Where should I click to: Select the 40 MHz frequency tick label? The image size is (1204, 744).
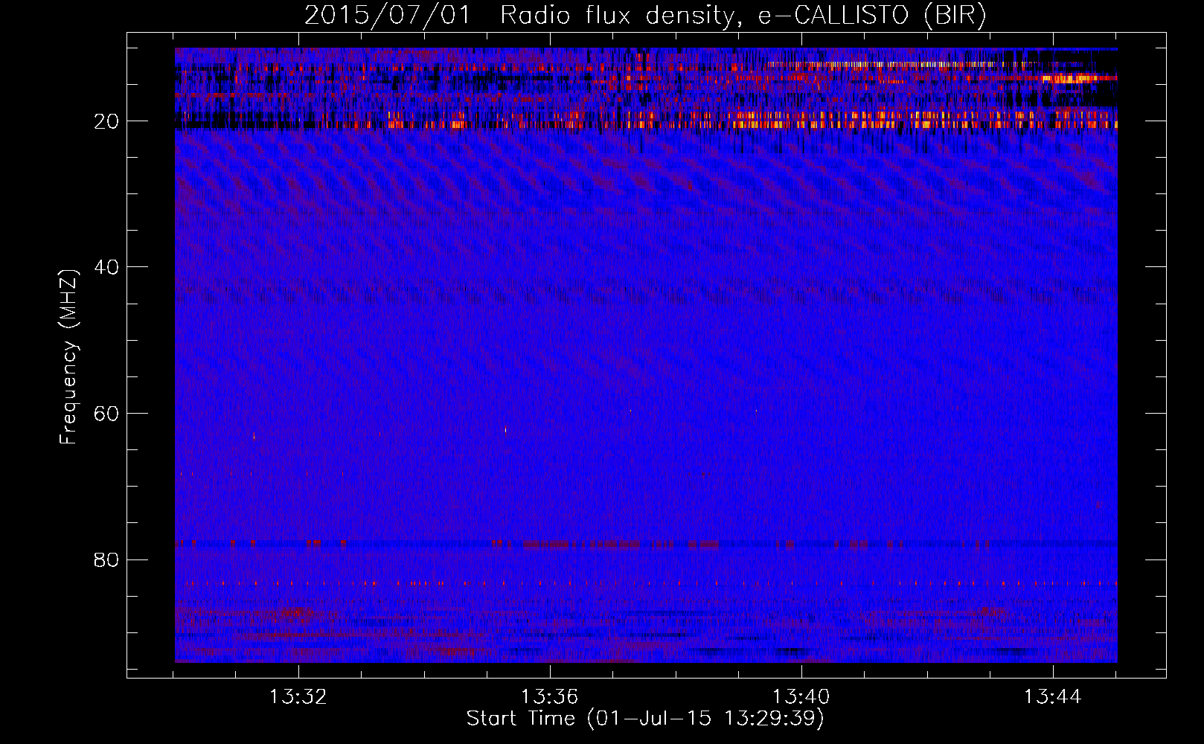pos(107,267)
